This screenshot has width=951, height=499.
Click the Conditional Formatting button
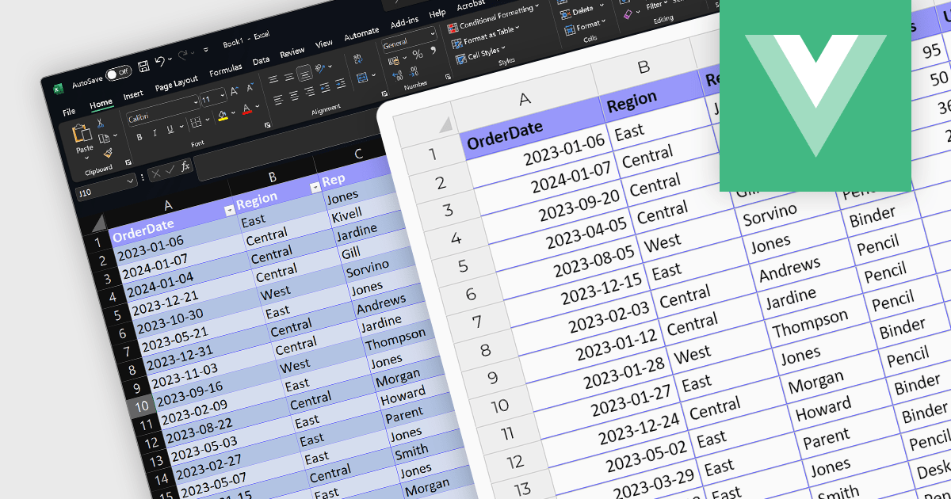coord(494,18)
